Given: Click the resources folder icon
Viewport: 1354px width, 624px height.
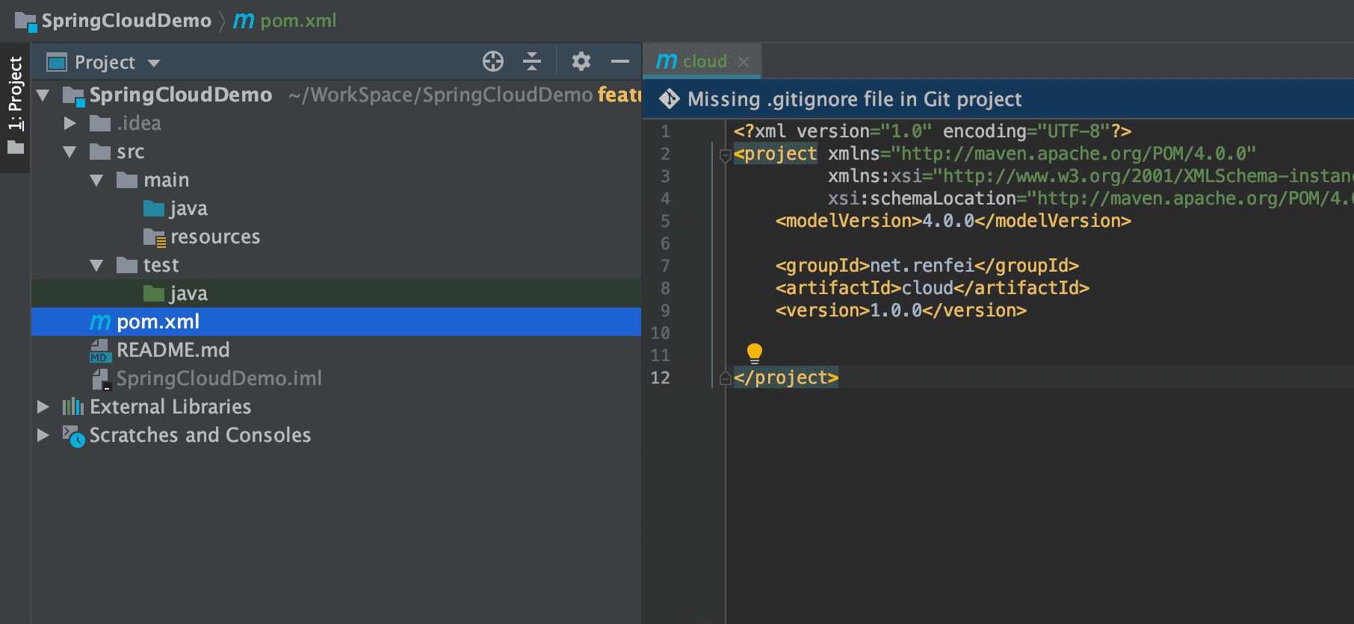Looking at the screenshot, I should 155,237.
